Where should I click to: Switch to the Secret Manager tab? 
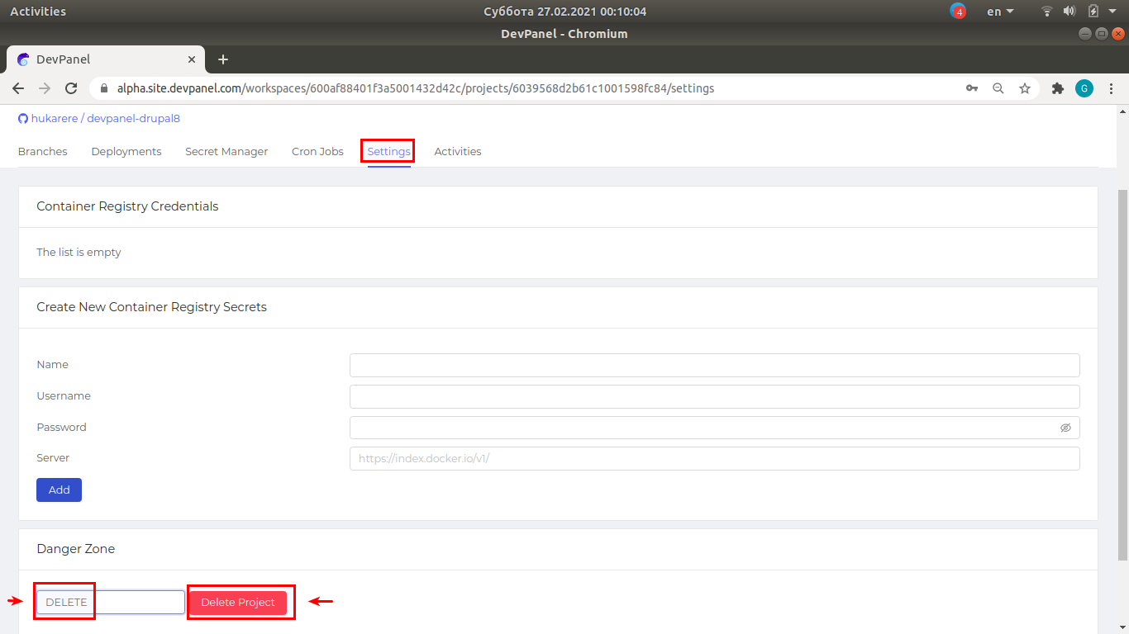226,152
